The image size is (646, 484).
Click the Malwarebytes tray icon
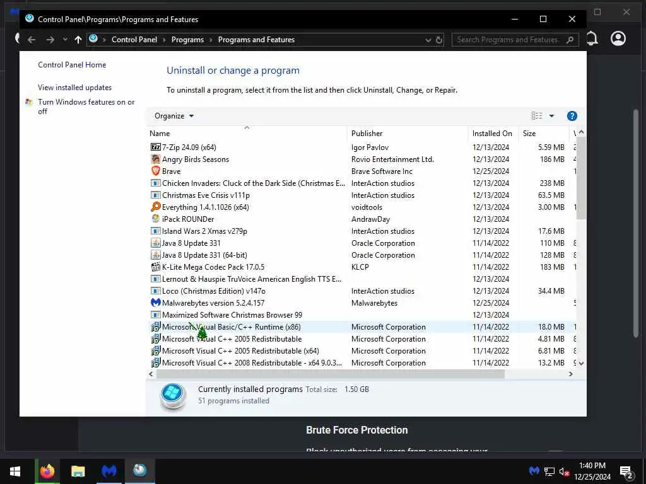coord(534,471)
